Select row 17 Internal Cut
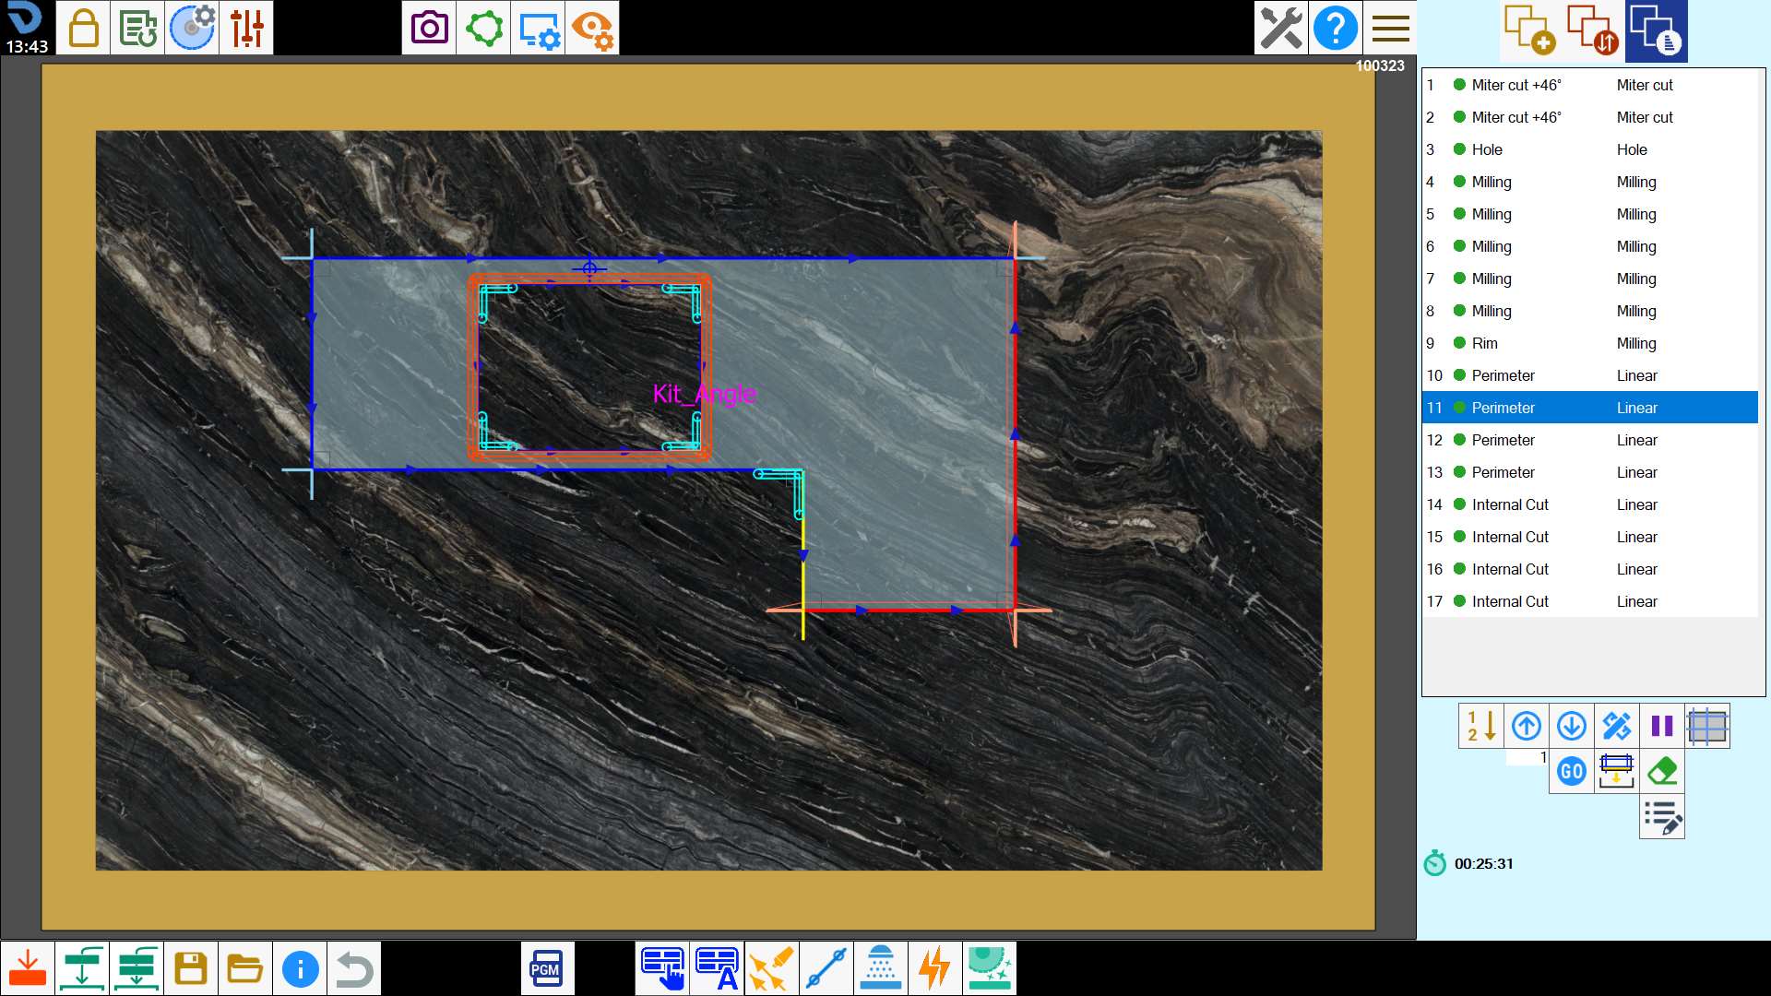1771x996 pixels. 1590,601
